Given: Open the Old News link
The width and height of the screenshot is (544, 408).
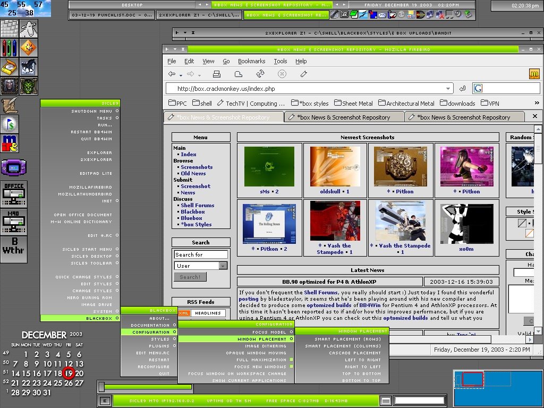Looking at the screenshot, I should [193, 174].
